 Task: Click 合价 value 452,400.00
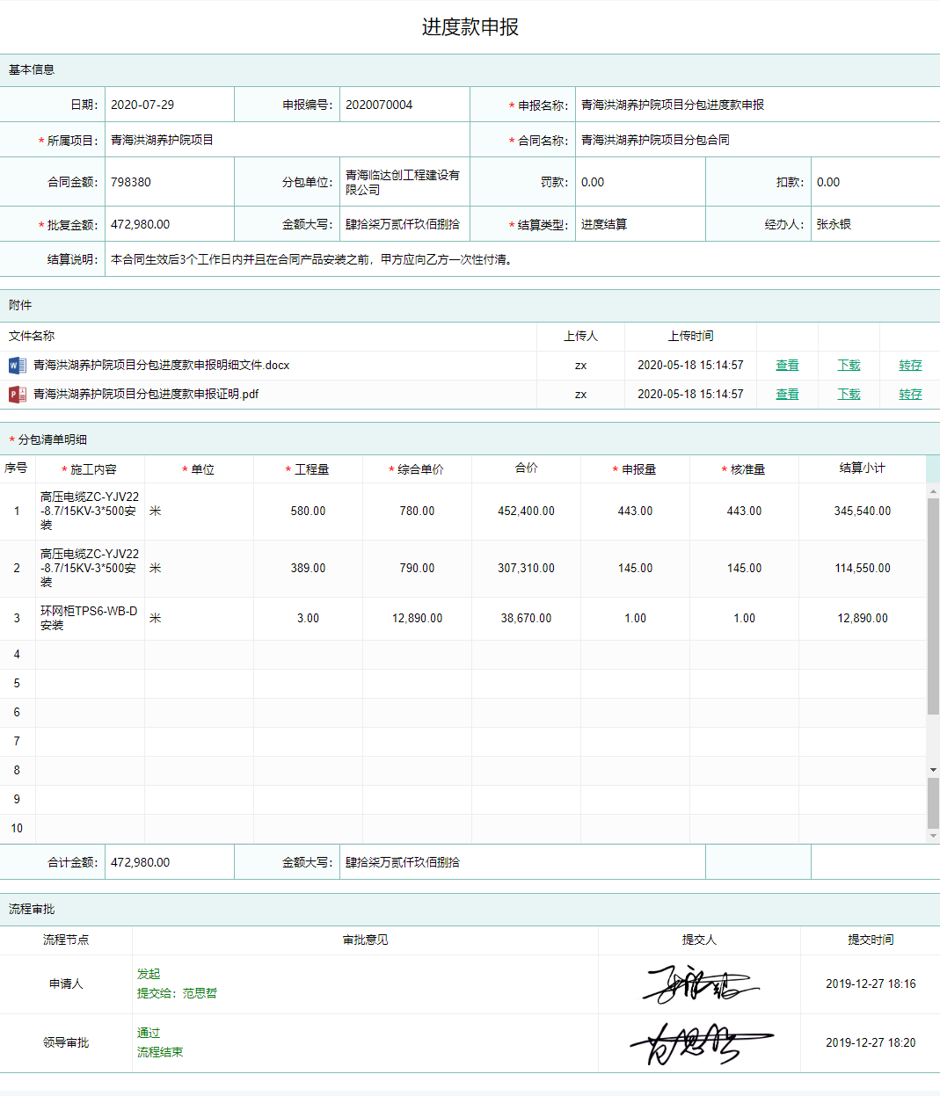526,511
